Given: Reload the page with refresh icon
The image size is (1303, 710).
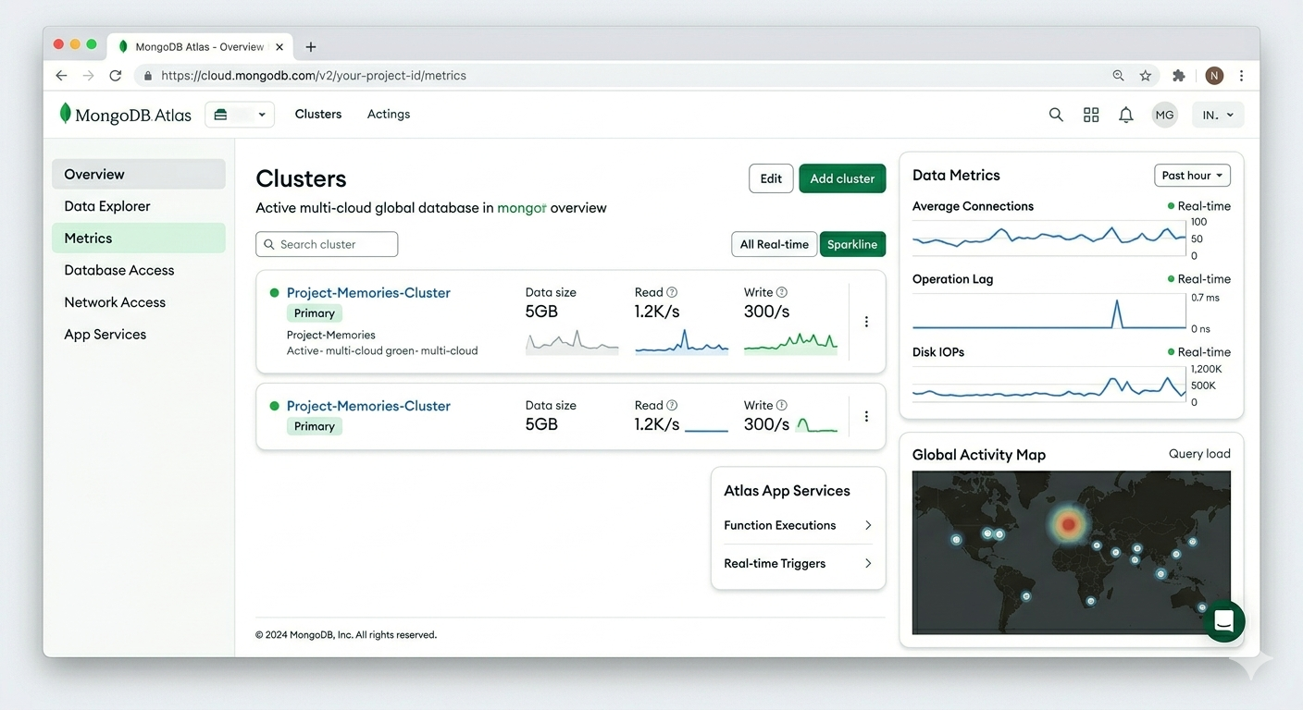Looking at the screenshot, I should [x=116, y=76].
